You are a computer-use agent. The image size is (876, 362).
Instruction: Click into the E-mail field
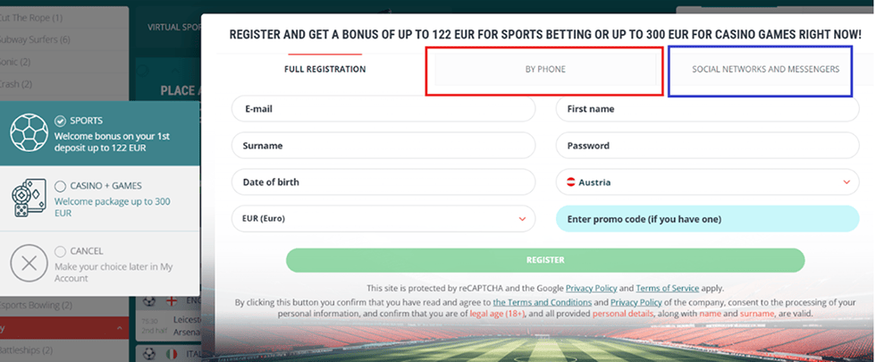(383, 109)
